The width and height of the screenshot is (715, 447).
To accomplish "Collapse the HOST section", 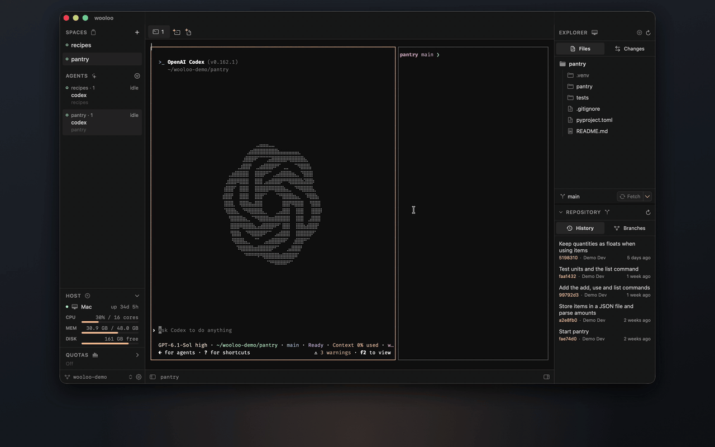I will [x=137, y=296].
